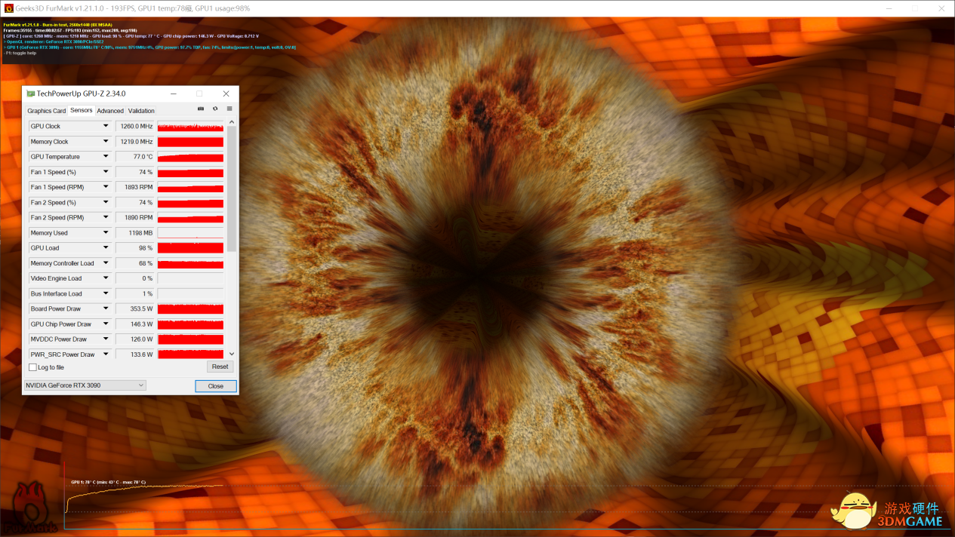Click the 1260.0 MHz GPU clock value

coord(135,126)
